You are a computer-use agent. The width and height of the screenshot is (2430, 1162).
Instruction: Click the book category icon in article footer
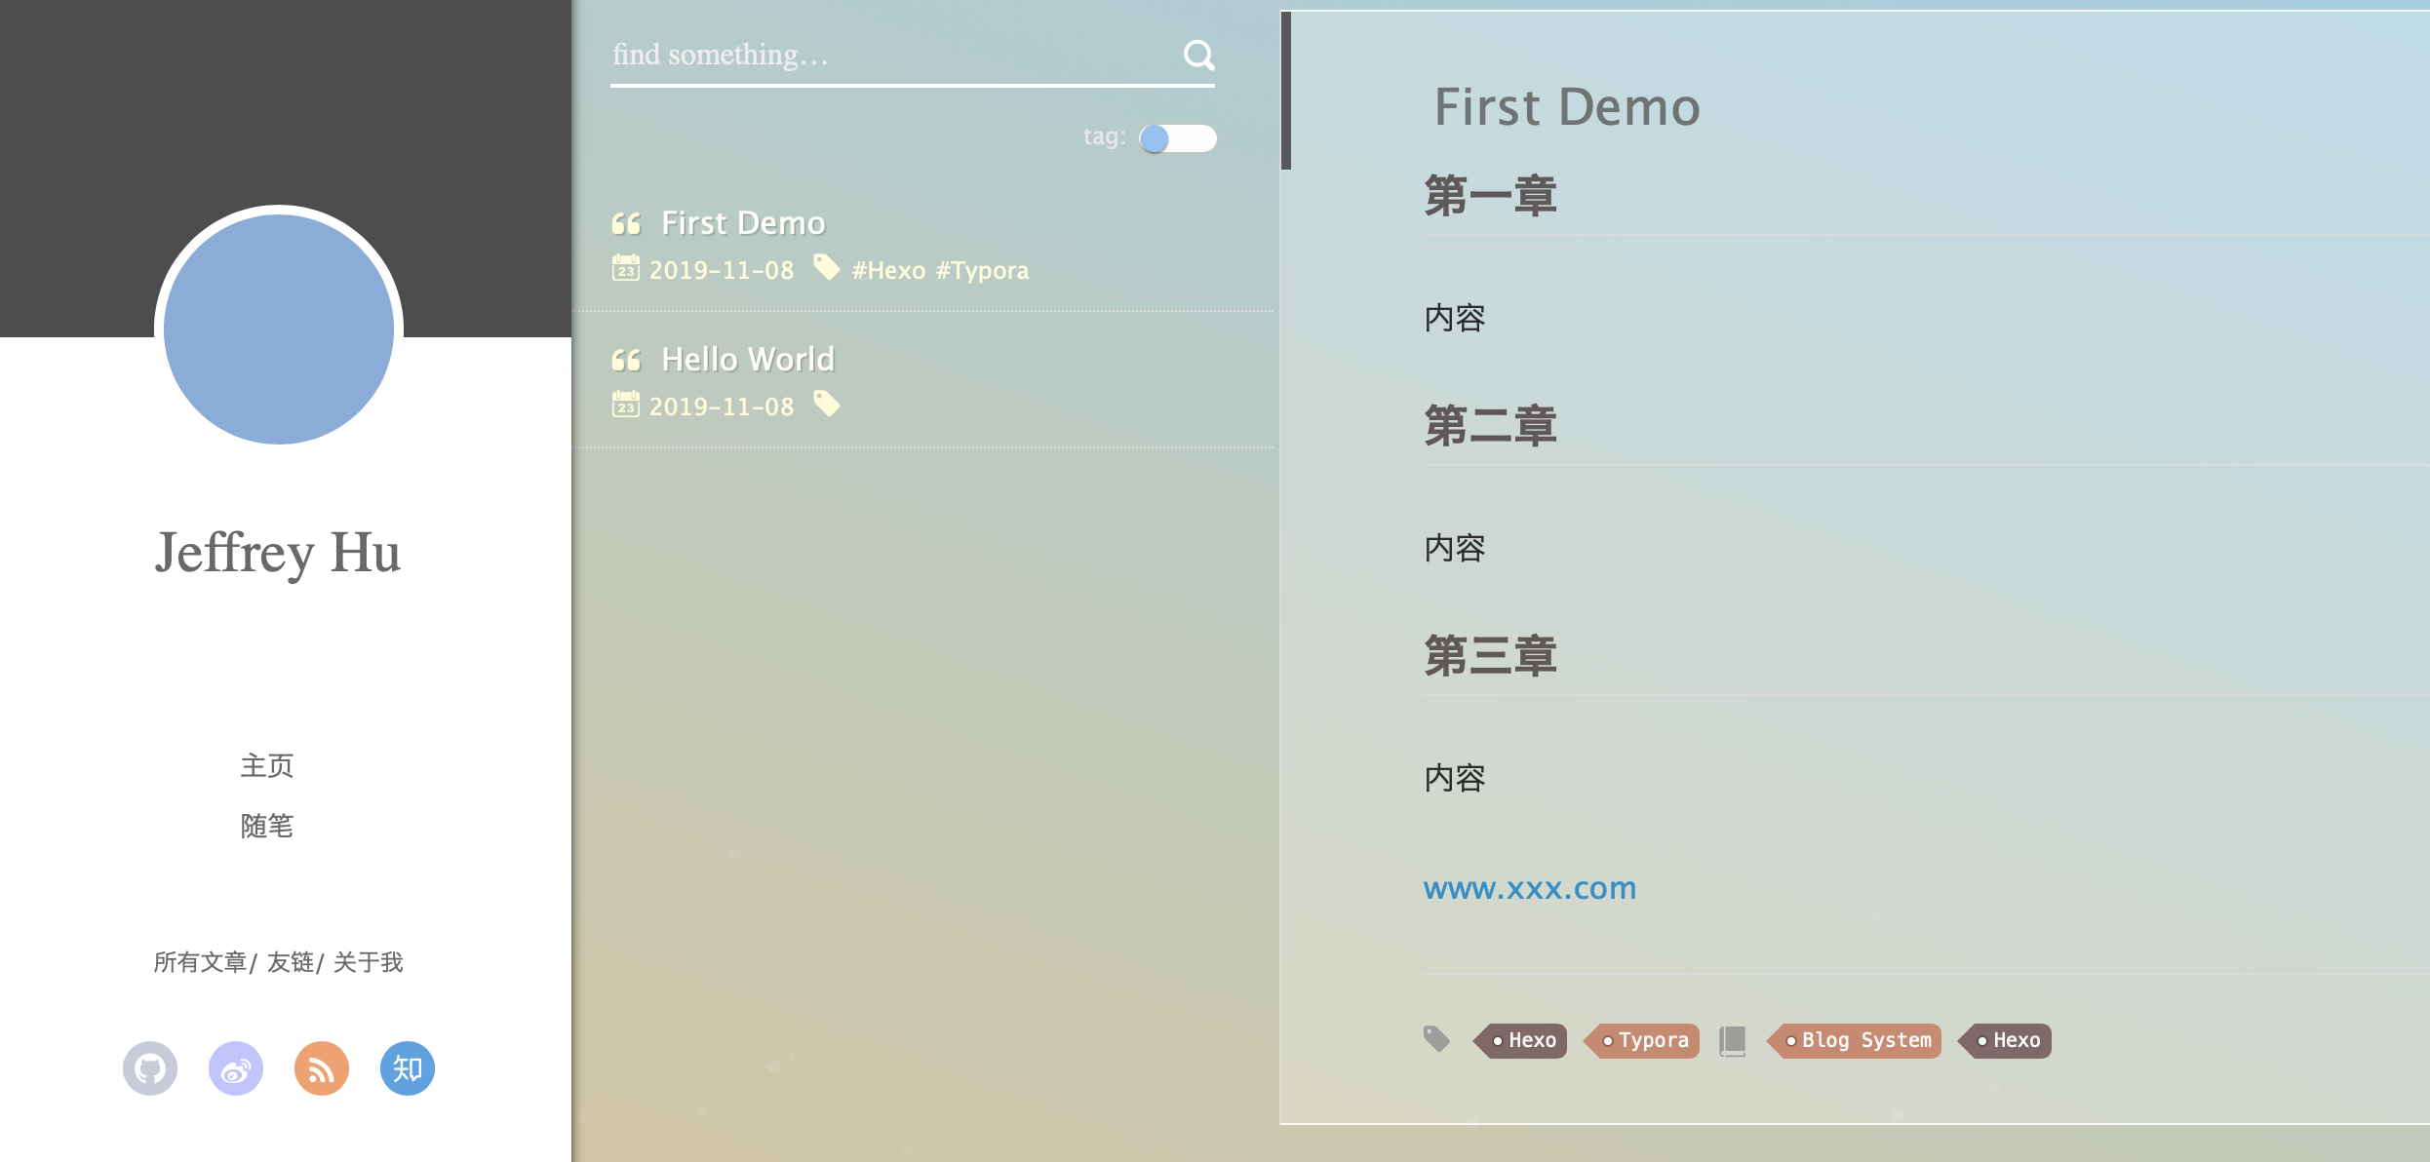(1732, 1040)
